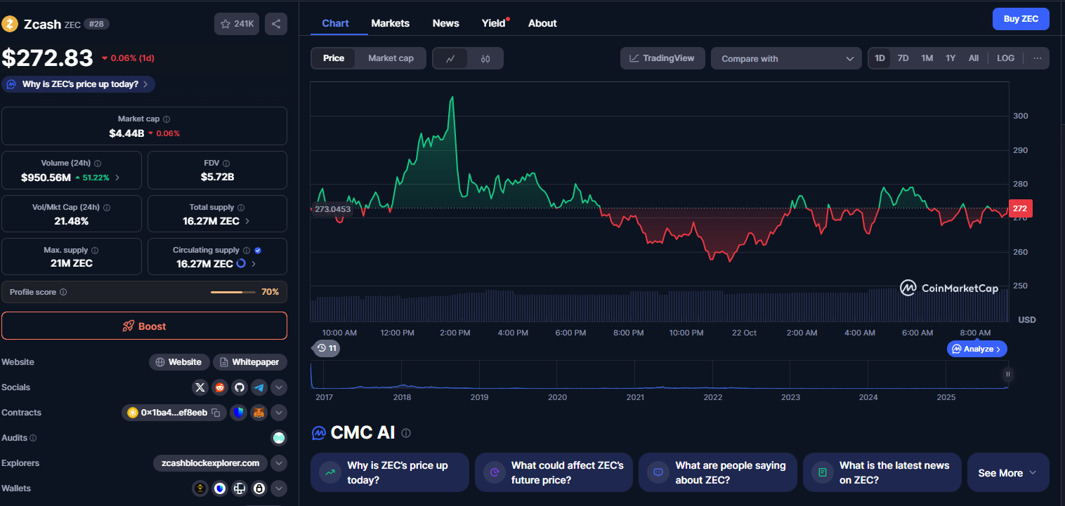
Task: Toggle chart to Market cap
Action: 391,58
